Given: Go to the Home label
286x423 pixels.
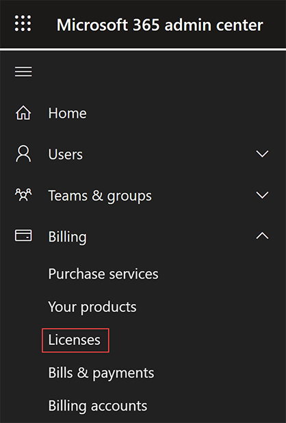Looking at the screenshot, I should 67,113.
